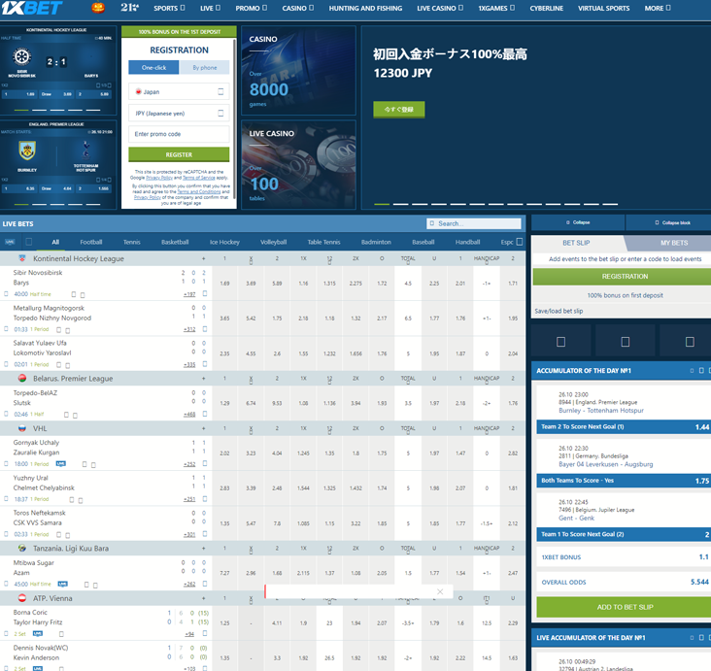Select odds 6.74 draw for Torpedo-BelAZ match
711x671 pixels.
(x=251, y=403)
